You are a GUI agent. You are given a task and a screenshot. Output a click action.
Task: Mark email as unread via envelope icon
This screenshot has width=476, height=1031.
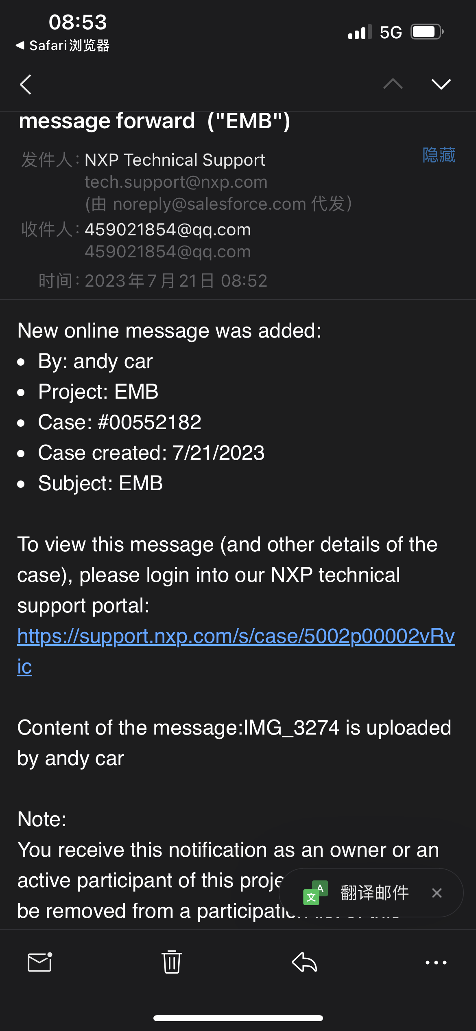click(40, 962)
